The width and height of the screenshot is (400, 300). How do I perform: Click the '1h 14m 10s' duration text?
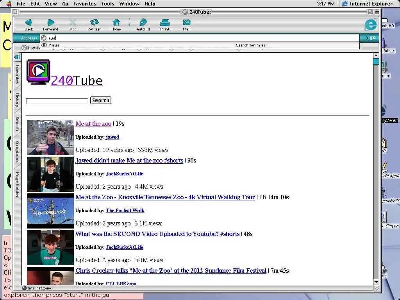tap(274, 197)
